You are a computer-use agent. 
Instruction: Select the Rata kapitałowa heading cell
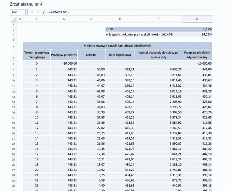point(120,55)
